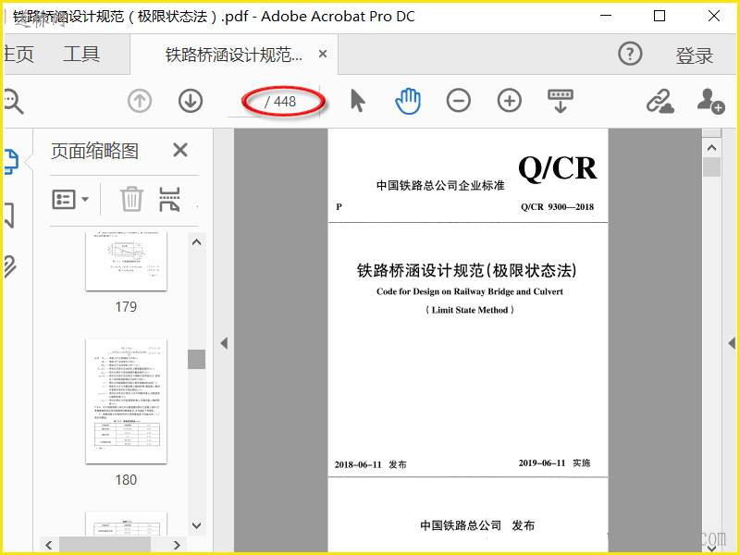Close the Acrobat window

coord(714,16)
